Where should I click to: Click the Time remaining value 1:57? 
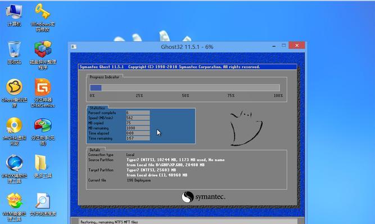(x=138, y=138)
